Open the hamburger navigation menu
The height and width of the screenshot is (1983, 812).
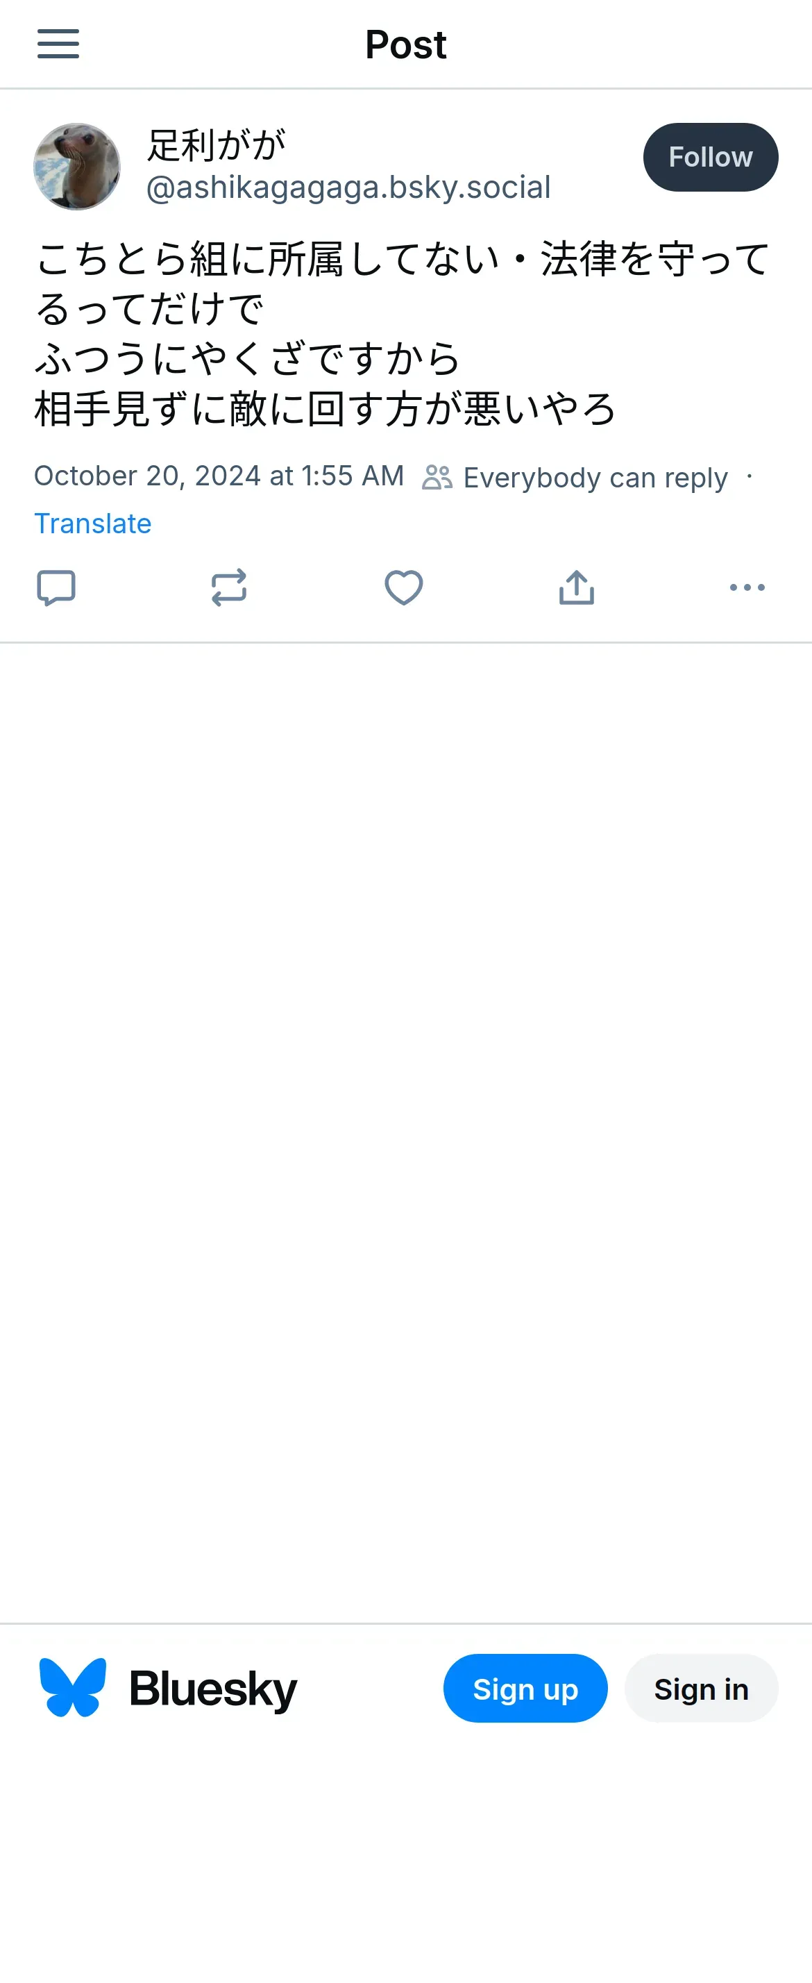[58, 44]
